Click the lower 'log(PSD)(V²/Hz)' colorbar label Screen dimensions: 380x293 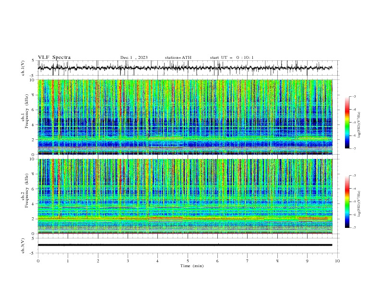pos(359,204)
